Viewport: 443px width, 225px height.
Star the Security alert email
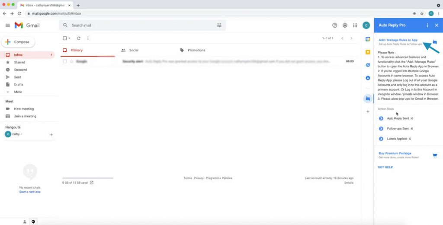coord(72,61)
